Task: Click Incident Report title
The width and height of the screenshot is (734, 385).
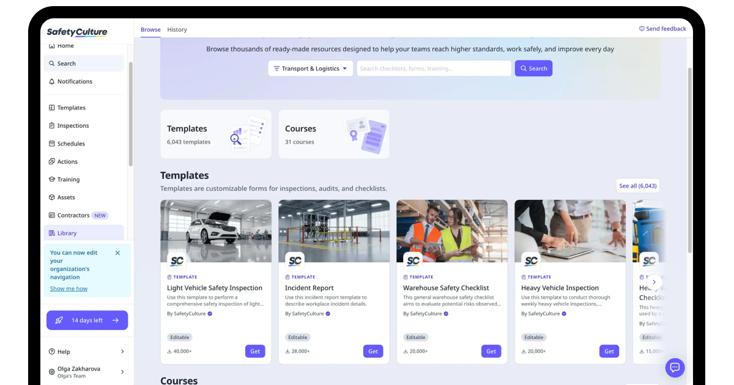Action: 310,288
